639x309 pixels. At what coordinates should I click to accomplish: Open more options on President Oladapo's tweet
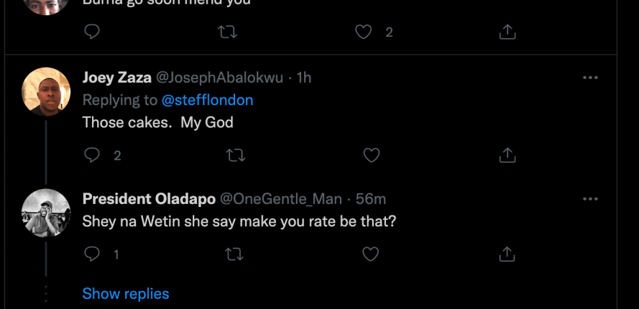pos(590,199)
